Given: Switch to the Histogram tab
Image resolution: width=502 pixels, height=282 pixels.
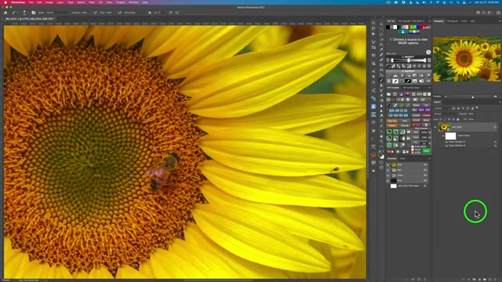Looking at the screenshot, I should point(453,21).
